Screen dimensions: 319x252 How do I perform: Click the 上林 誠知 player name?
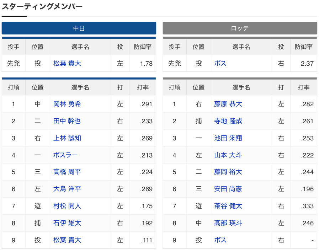click(67, 138)
